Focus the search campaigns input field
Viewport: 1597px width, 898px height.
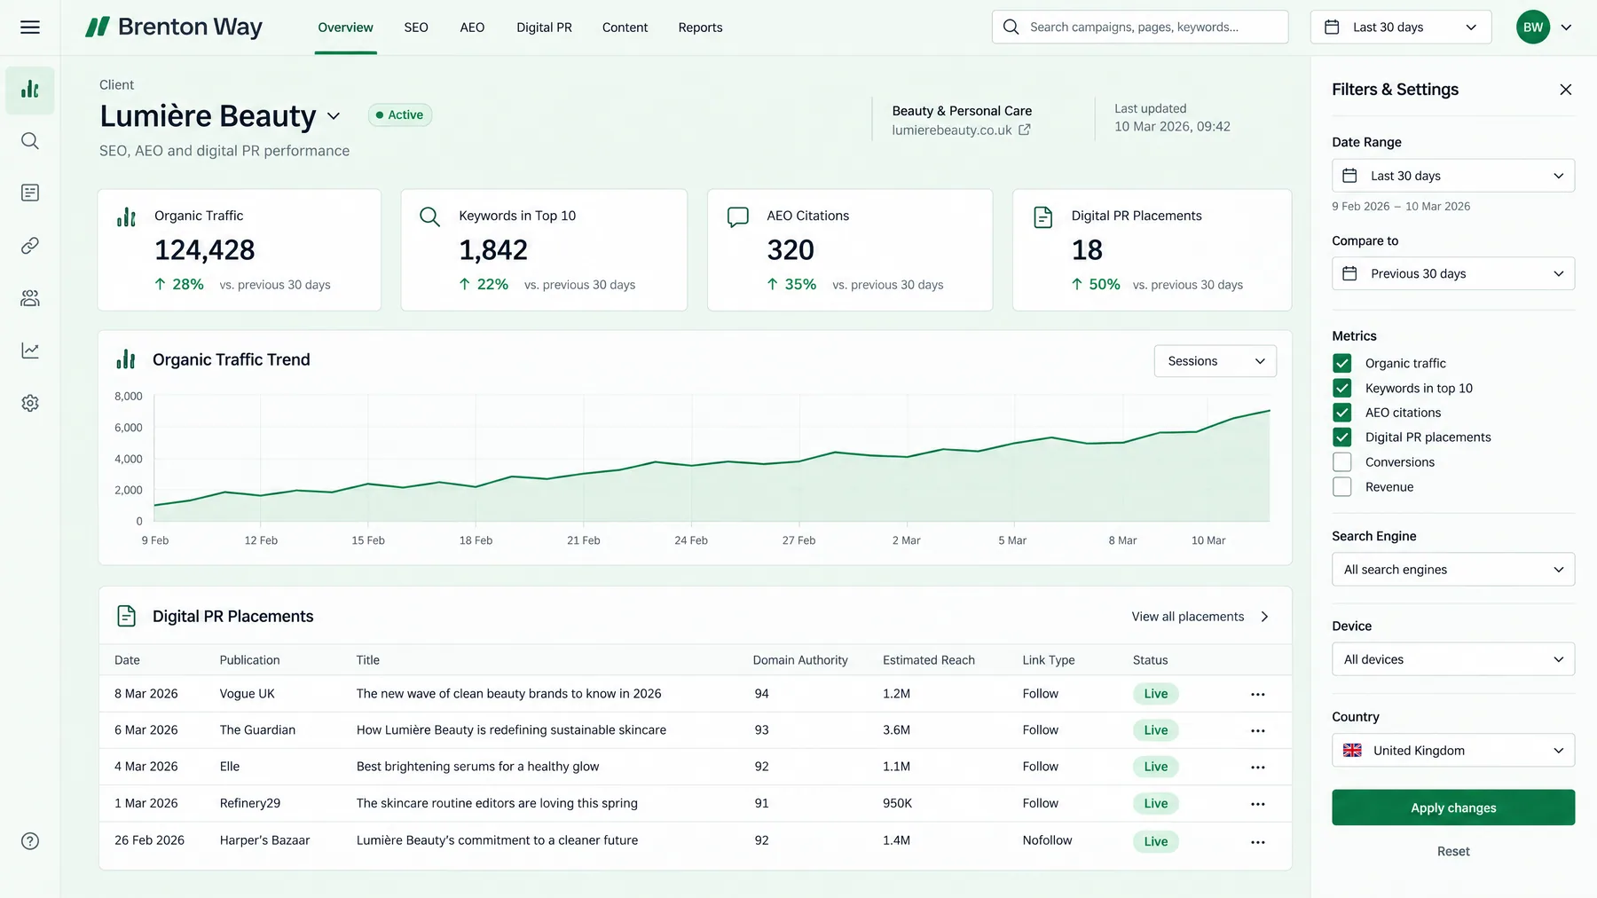pos(1140,28)
